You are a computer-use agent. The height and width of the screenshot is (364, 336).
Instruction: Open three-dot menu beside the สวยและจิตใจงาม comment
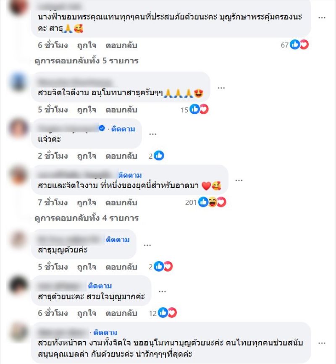239,181
